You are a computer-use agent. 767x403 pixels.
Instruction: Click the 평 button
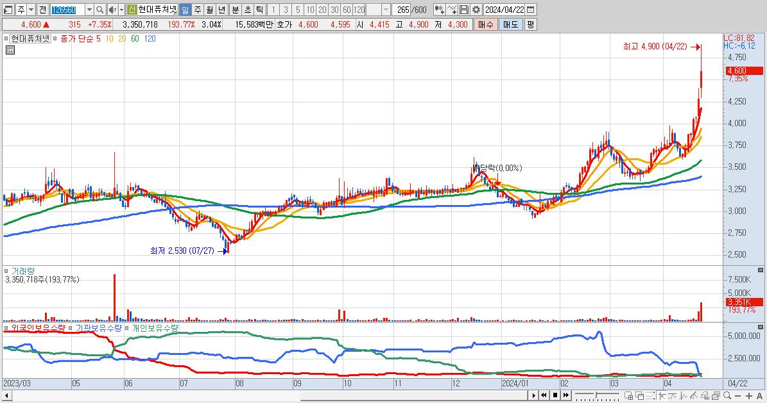pyautogui.click(x=531, y=24)
